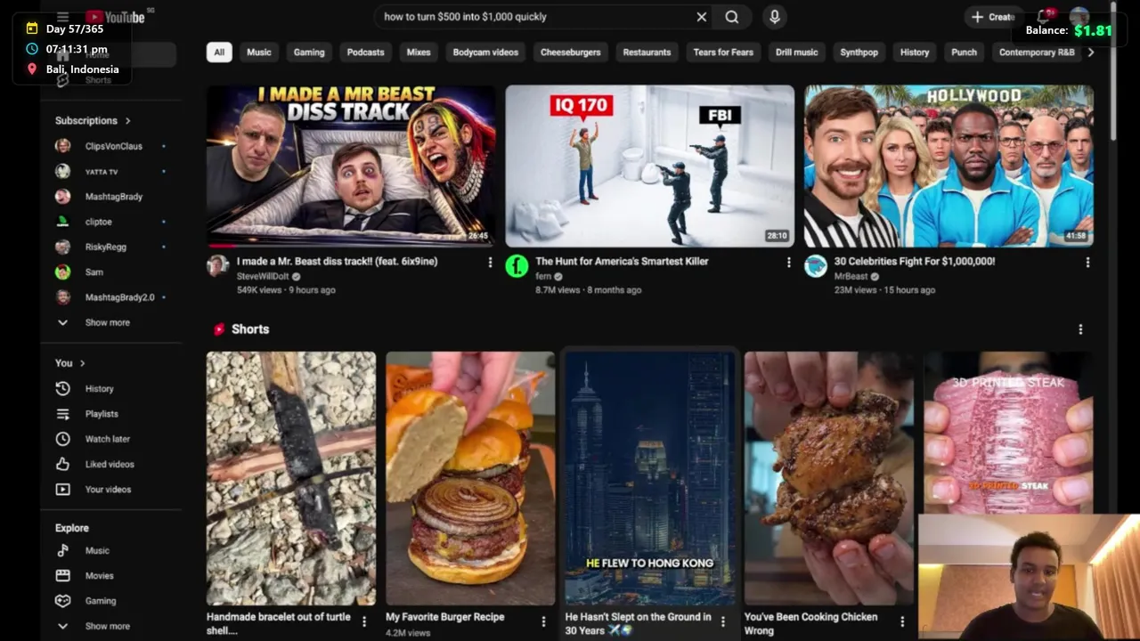Show more filter chips with right arrow
The width and height of the screenshot is (1140, 641).
[x=1091, y=53]
